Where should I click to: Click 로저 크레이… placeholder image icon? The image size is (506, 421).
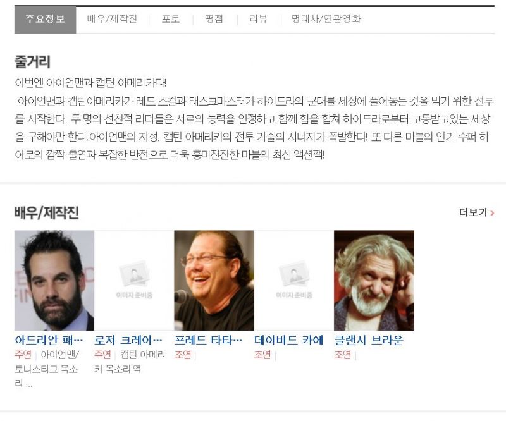click(134, 280)
